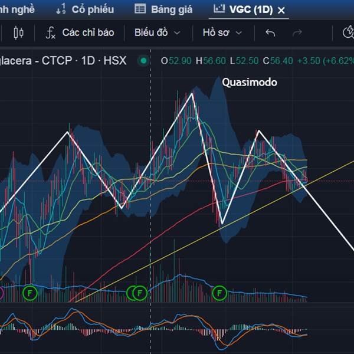
Task: Expand the Biểu đồ dropdown
Action: pos(158,32)
